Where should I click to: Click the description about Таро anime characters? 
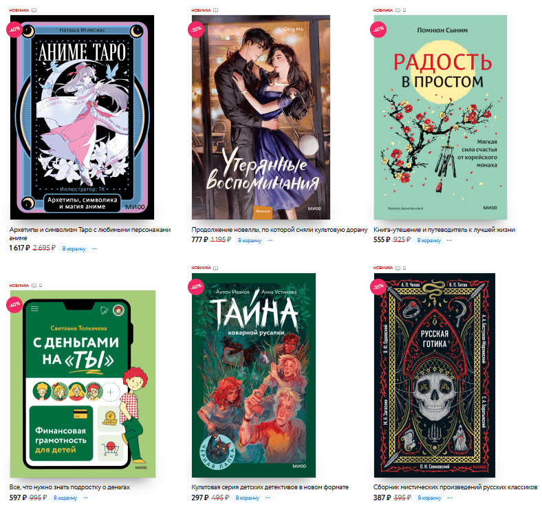90,234
